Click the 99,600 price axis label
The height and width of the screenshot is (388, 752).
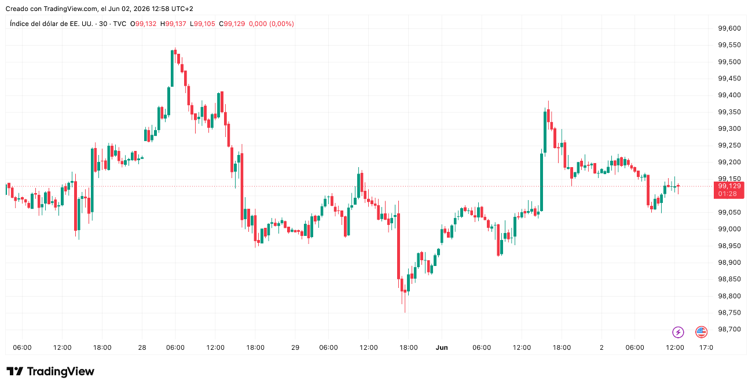(729, 28)
